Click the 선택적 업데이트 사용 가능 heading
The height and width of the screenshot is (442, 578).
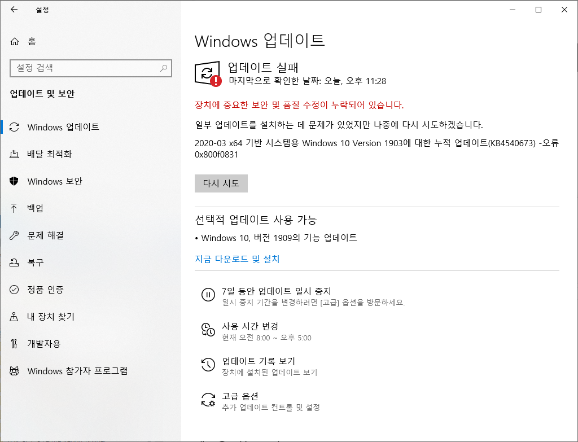click(x=256, y=220)
